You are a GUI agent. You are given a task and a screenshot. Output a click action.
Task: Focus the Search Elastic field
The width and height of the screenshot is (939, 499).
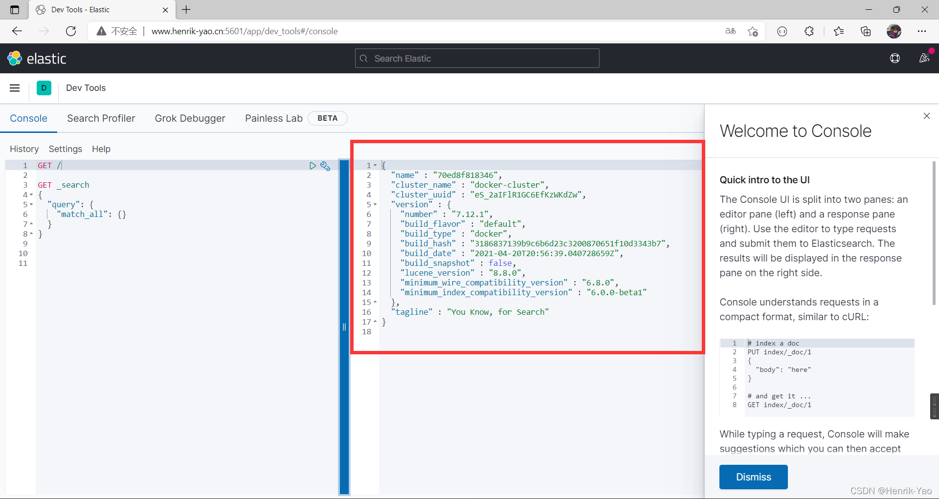click(477, 58)
